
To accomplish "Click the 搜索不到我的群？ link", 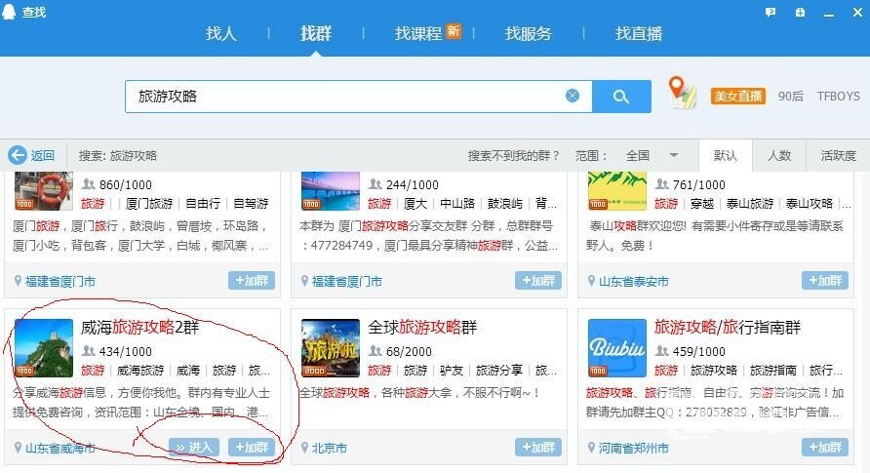I will pyautogui.click(x=514, y=155).
